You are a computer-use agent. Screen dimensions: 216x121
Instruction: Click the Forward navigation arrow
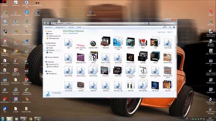pyautogui.click(x=48, y=23)
